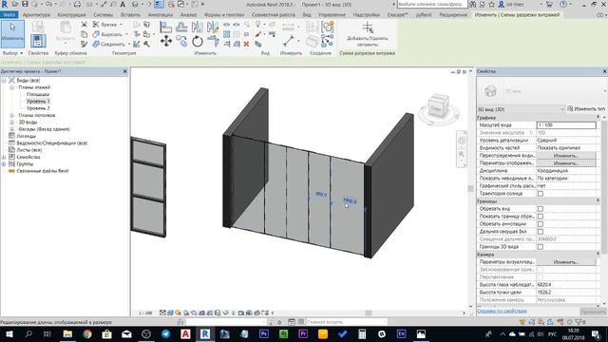Open Photoshop from the taskbar
Viewport: 608px width, 342px height.
264,333
